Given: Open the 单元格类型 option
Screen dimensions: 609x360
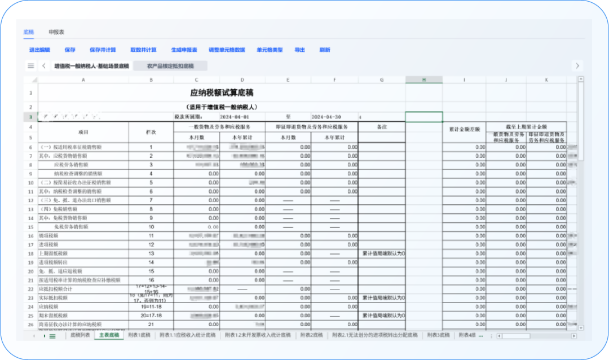Looking at the screenshot, I should (x=270, y=50).
